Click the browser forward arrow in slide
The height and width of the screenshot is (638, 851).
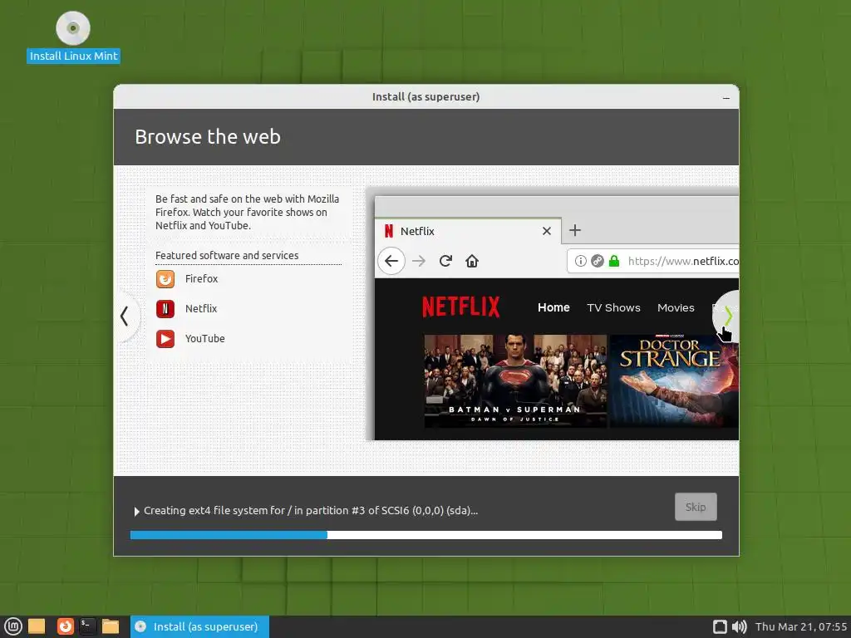point(419,261)
